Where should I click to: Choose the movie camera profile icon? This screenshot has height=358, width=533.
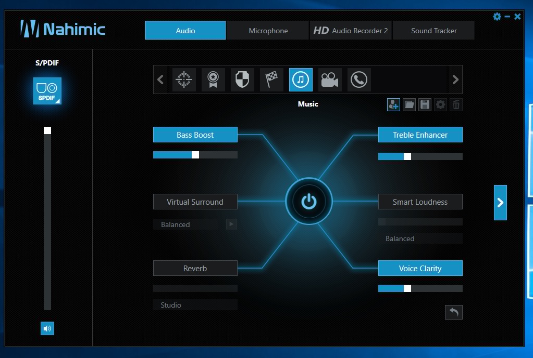pos(329,79)
